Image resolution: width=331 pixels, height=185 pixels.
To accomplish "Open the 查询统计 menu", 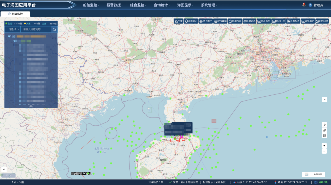I will (162, 5).
